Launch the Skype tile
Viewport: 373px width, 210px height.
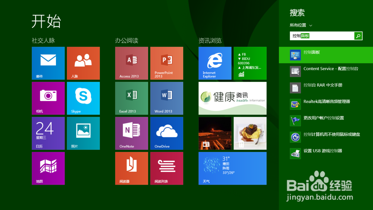coord(83,98)
